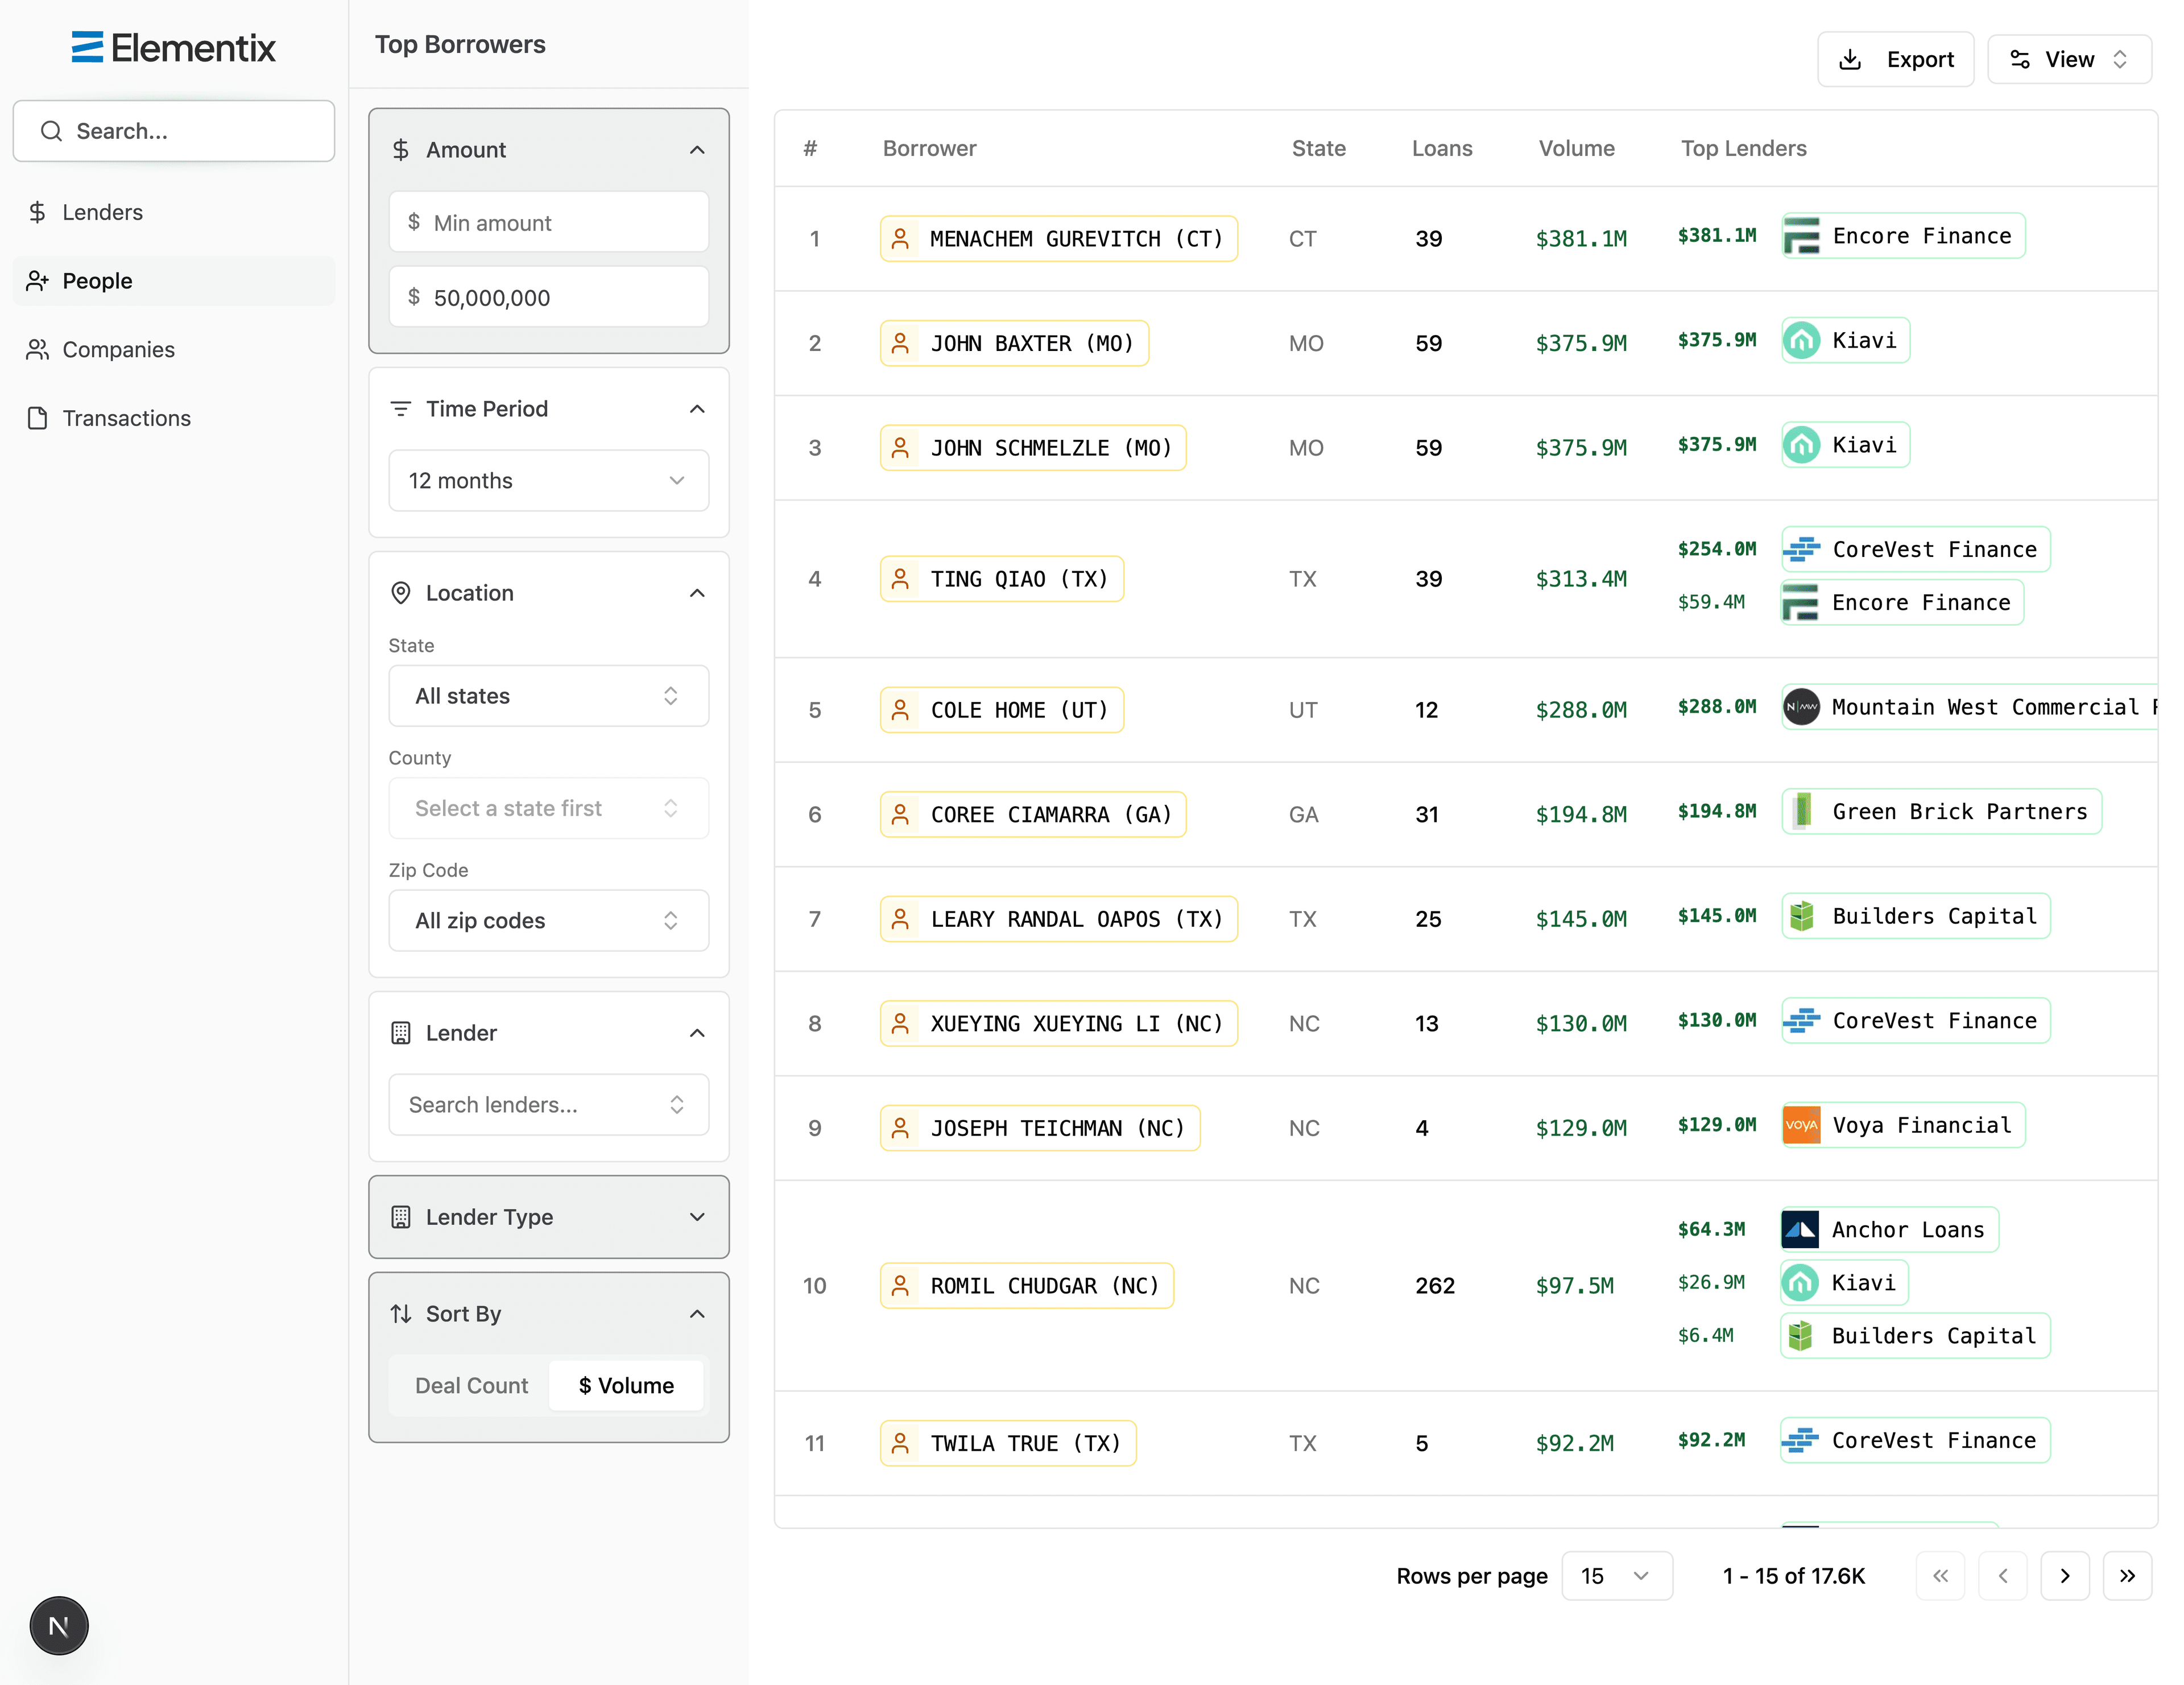The width and height of the screenshot is (2184, 1685).
Task: Go to next page arrow
Action: (x=2064, y=1576)
